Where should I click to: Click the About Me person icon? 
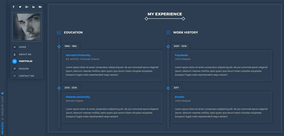coord(14,54)
